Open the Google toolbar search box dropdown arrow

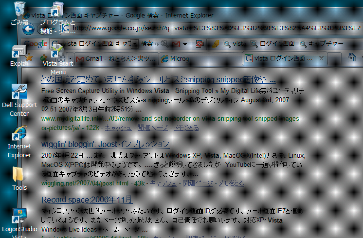[x=134, y=44]
